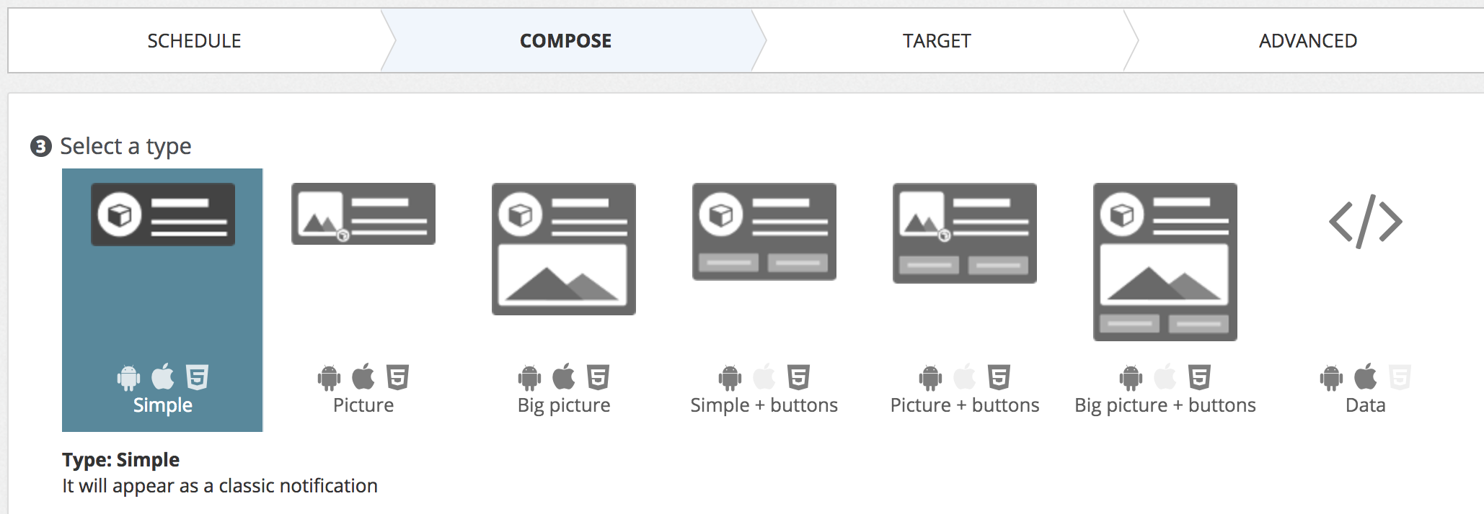Click the Apple logo under Data type
Viewport: 1484px width, 514px height.
click(1365, 374)
